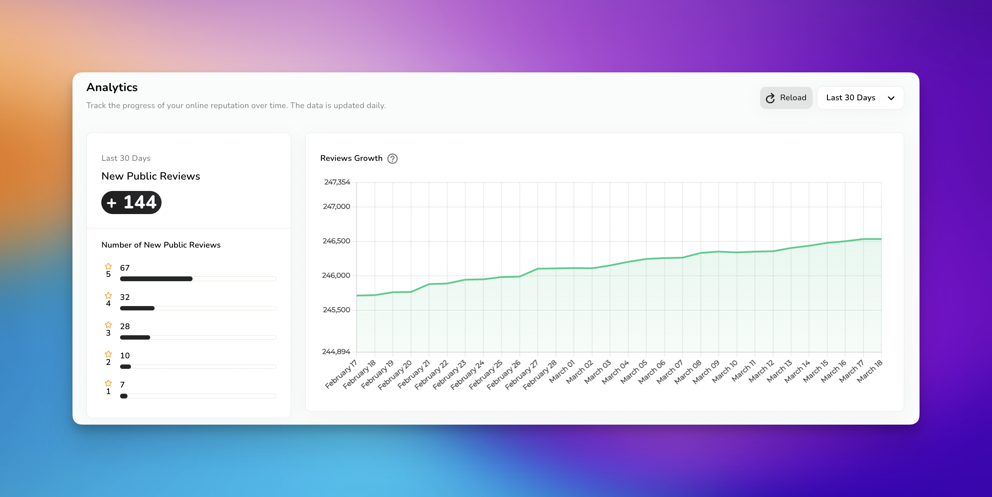992x497 pixels.
Task: Click the dropdown chevron arrow icon
Action: [x=891, y=98]
